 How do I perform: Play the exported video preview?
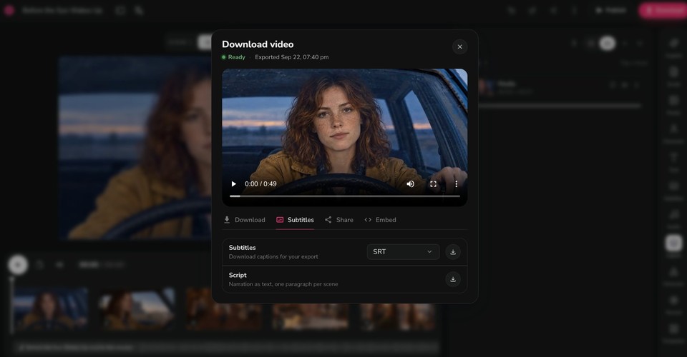(233, 184)
